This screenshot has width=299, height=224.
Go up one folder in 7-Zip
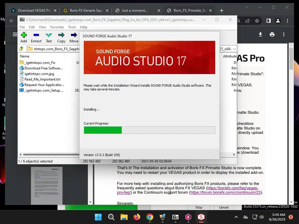(x=21, y=49)
